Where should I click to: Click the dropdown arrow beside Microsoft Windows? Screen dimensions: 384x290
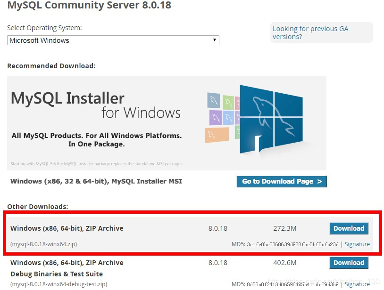click(x=215, y=40)
